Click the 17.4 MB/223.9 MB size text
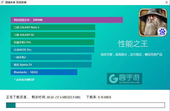Viewport: 170px width, 111px height. (68, 97)
